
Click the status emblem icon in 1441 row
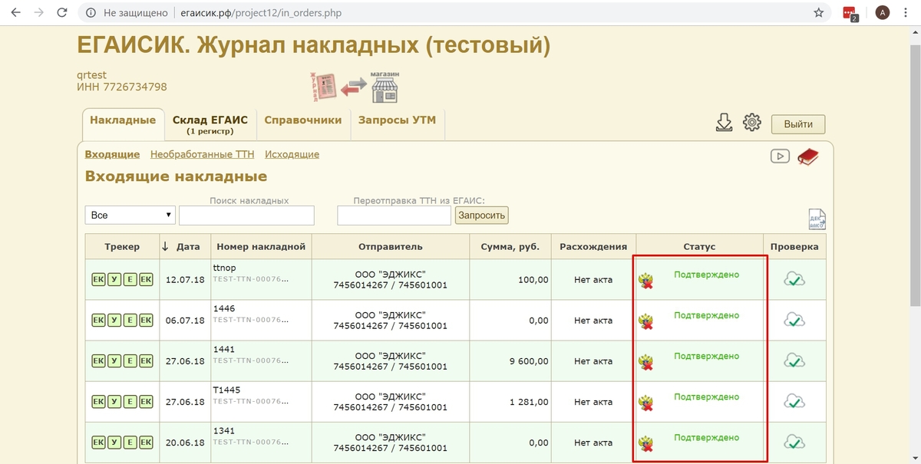[x=646, y=363]
